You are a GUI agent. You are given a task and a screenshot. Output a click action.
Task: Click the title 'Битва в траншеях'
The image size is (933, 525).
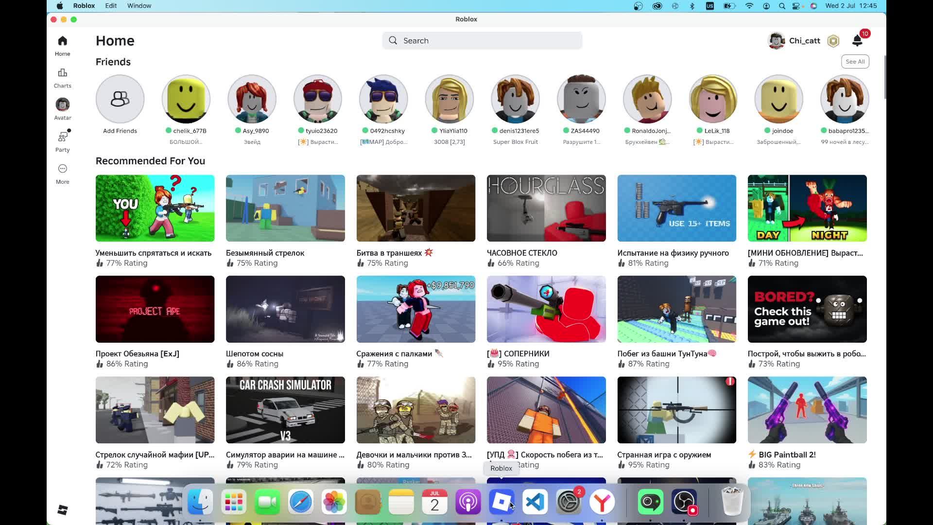(389, 253)
